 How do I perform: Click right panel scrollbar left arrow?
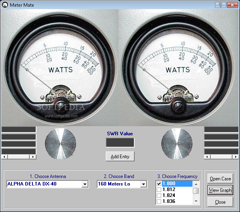coord(207,157)
